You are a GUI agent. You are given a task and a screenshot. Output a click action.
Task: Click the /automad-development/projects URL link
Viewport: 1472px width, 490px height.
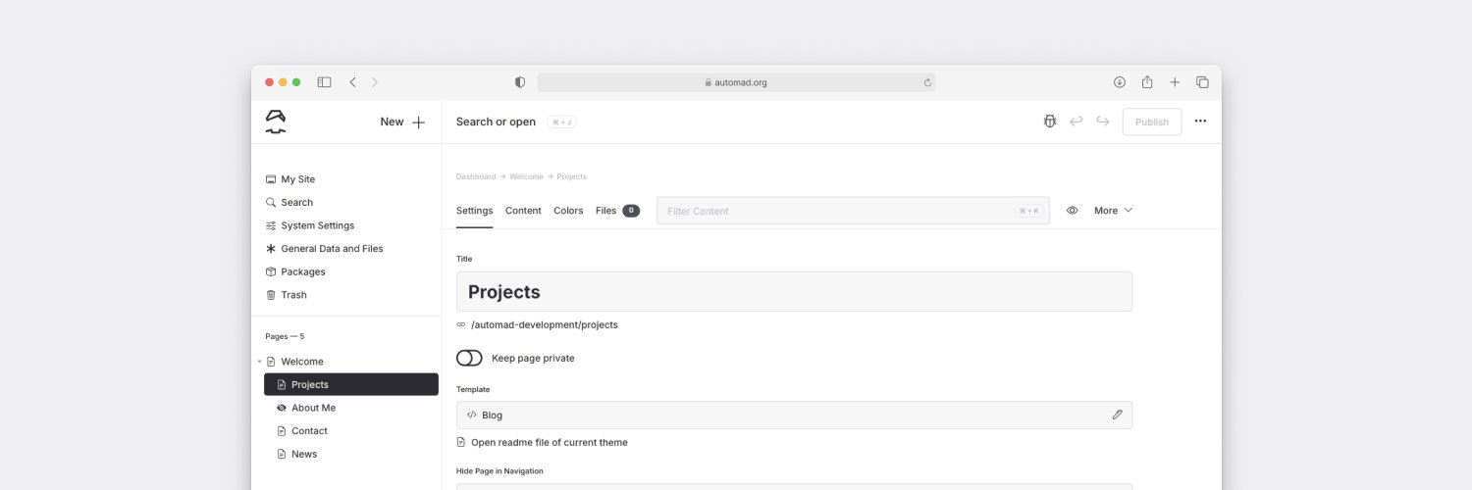pyautogui.click(x=545, y=324)
